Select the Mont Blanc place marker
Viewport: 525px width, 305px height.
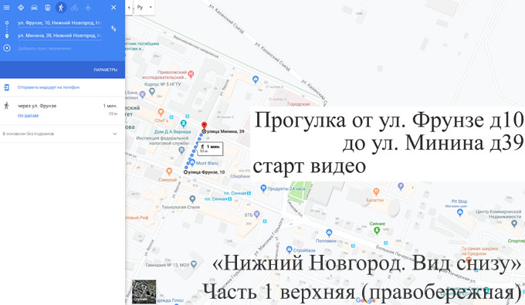click(192, 163)
